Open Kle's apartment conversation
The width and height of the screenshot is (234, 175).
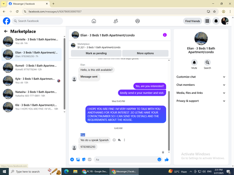point(31,107)
